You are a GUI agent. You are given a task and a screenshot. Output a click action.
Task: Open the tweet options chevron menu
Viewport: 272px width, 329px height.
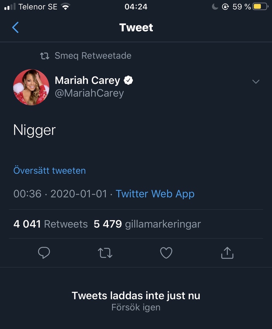[x=255, y=82]
